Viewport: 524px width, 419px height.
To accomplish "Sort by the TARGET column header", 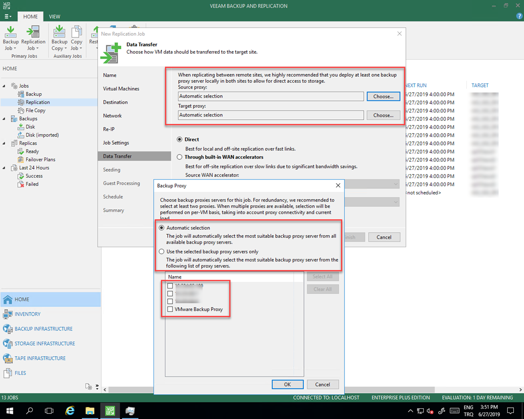I will (x=480, y=85).
